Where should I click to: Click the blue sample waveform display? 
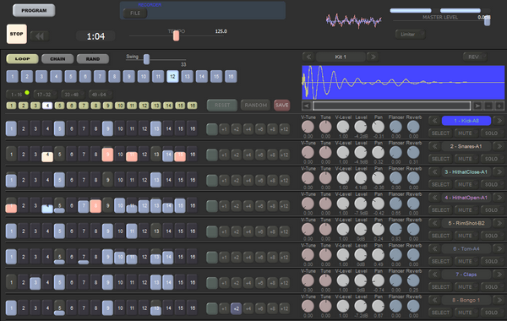pyautogui.click(x=403, y=83)
